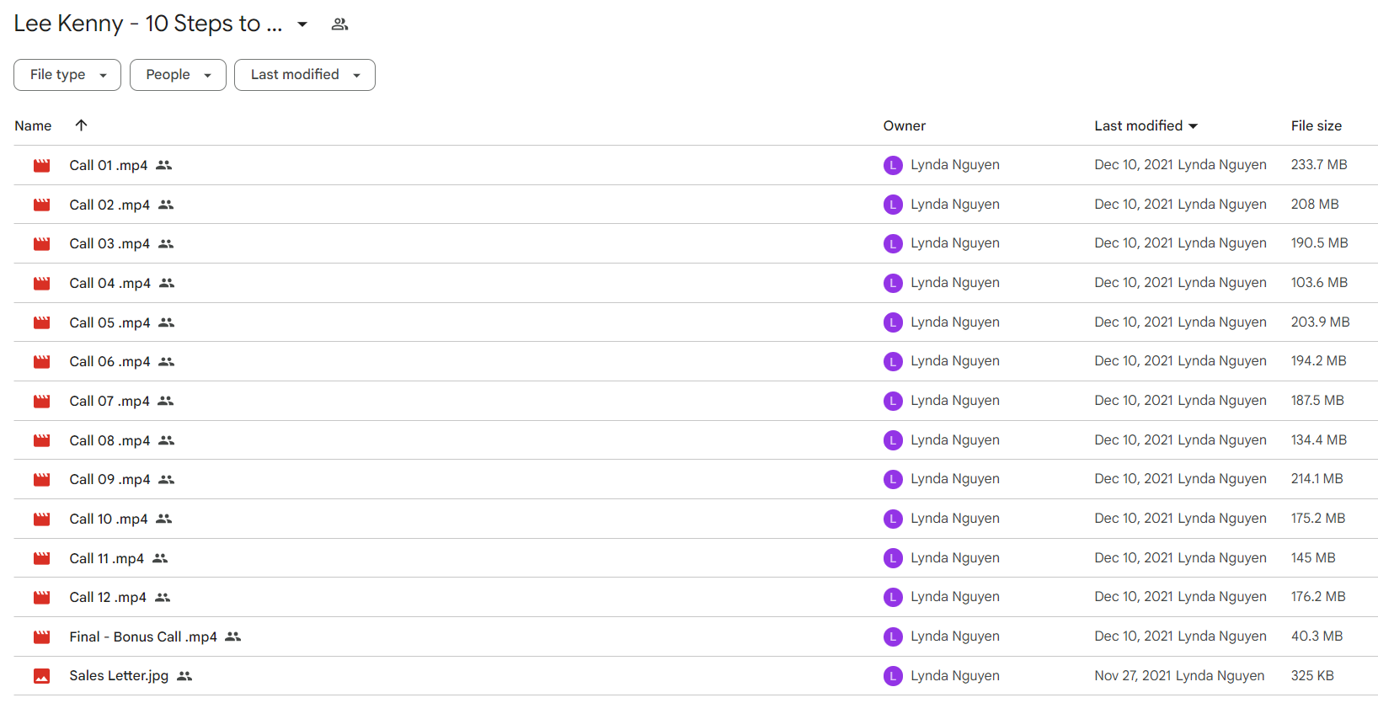The image size is (1378, 703).
Task: Select the file Call 06 .mp4
Action: tap(109, 361)
